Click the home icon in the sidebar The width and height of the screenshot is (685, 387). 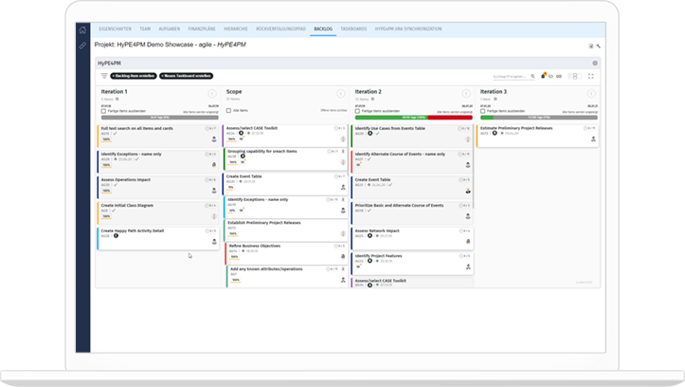[82, 30]
